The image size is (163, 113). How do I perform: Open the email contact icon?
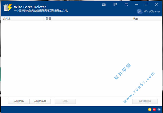point(104,5)
